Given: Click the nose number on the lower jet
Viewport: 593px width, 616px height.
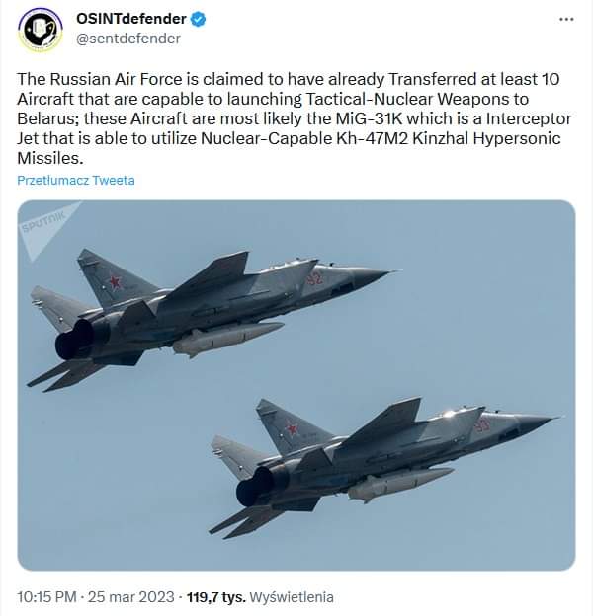Looking at the screenshot, I should coord(481,425).
